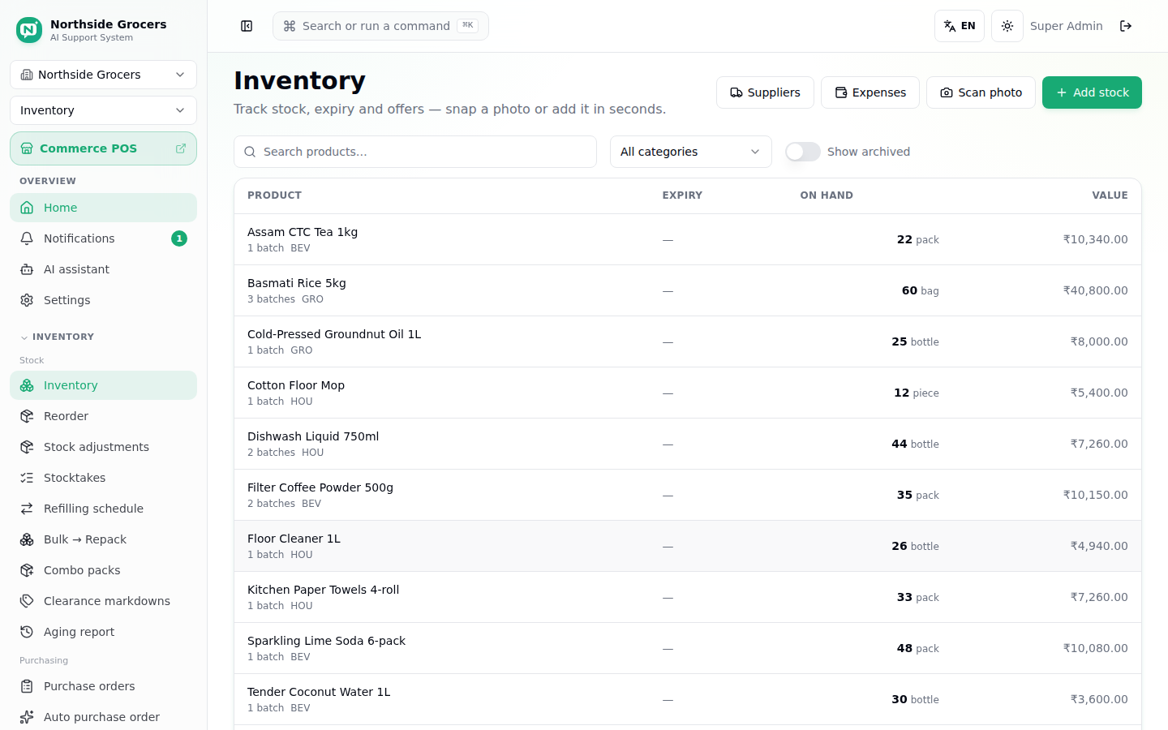Open the language switcher EN
This screenshot has width=1168, height=730.
tap(960, 26)
